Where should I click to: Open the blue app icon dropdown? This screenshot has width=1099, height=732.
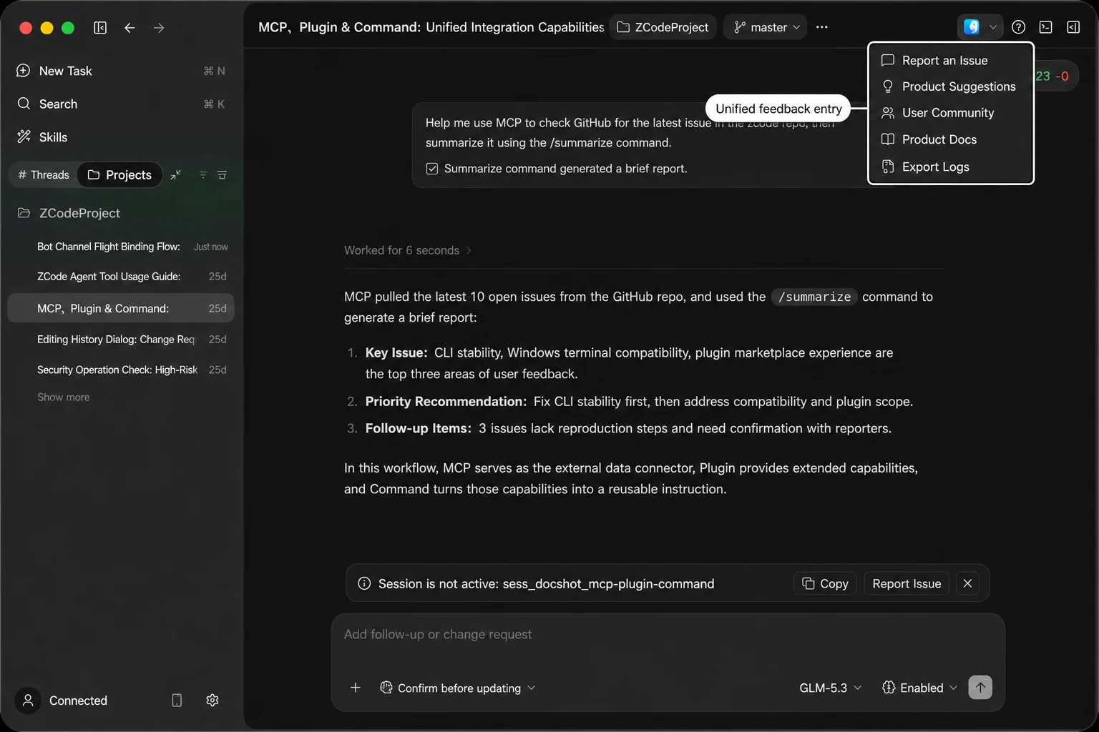pyautogui.click(x=980, y=27)
